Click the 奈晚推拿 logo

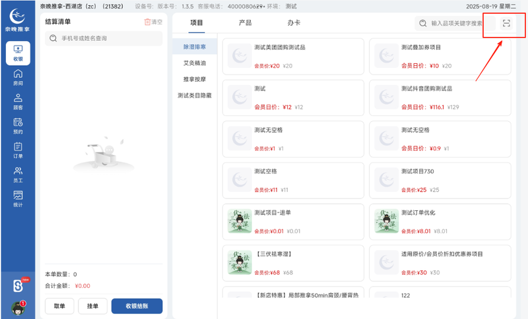18,20
